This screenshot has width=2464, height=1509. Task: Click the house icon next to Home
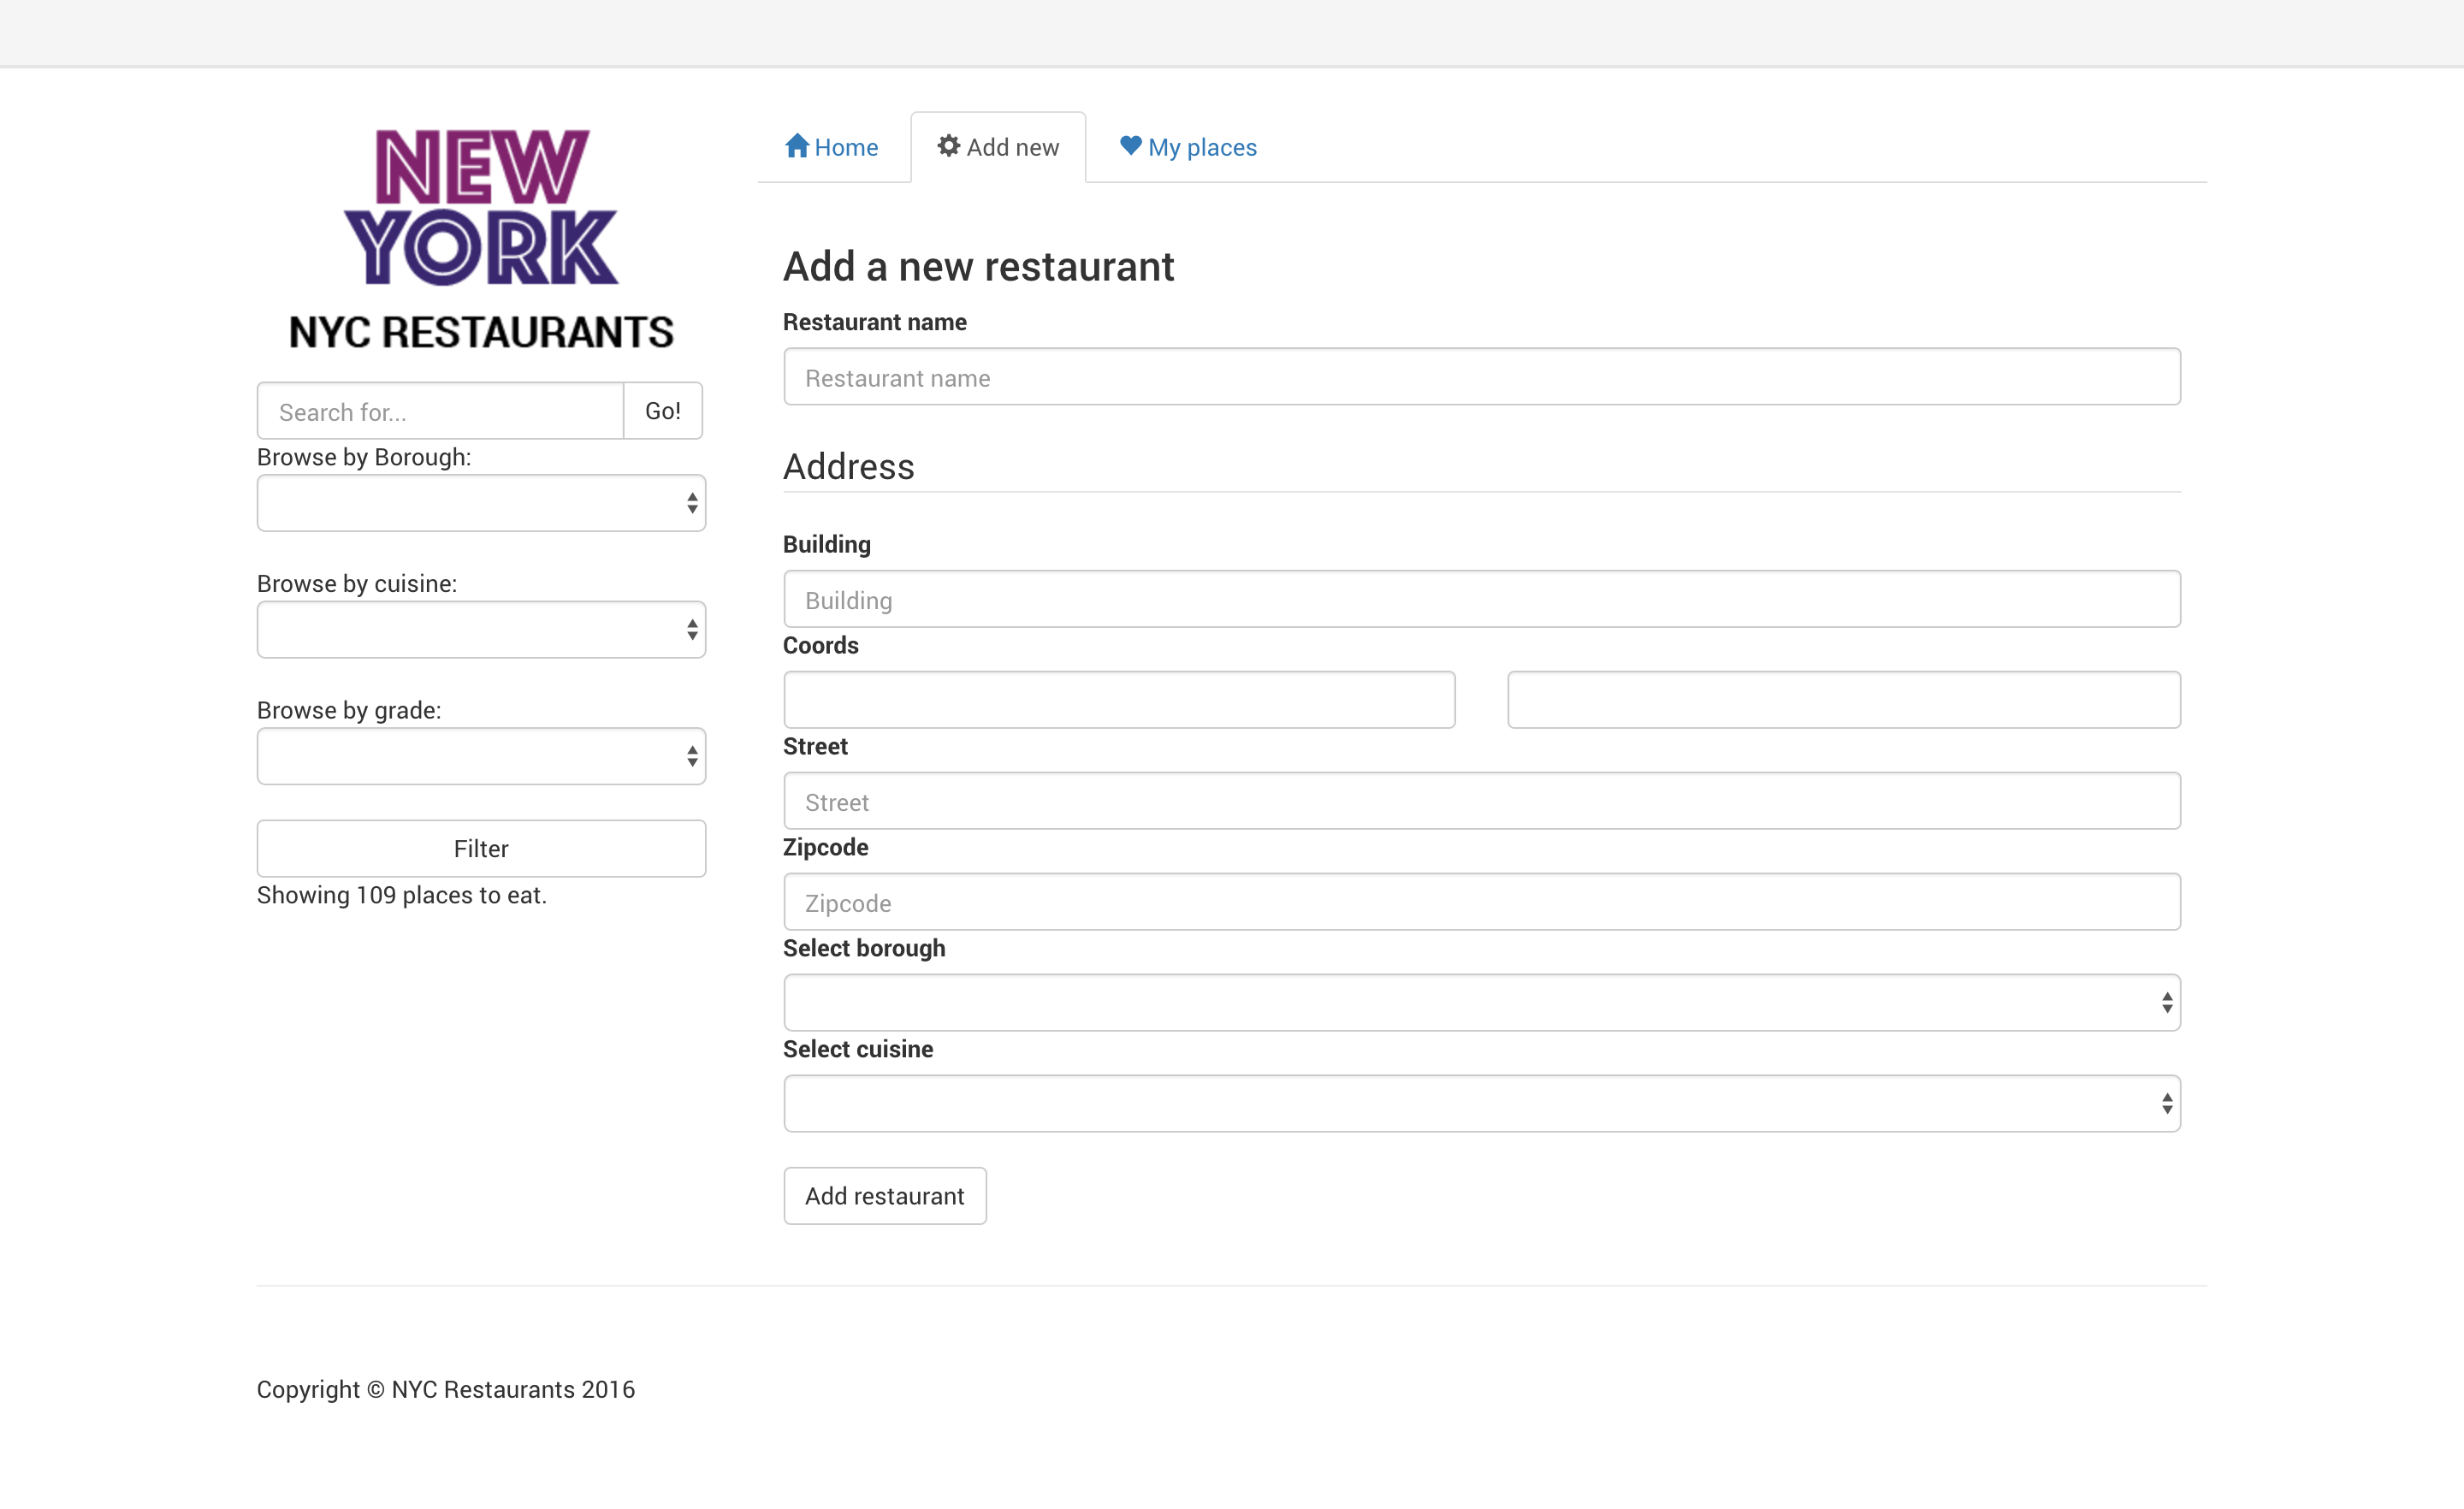click(796, 146)
